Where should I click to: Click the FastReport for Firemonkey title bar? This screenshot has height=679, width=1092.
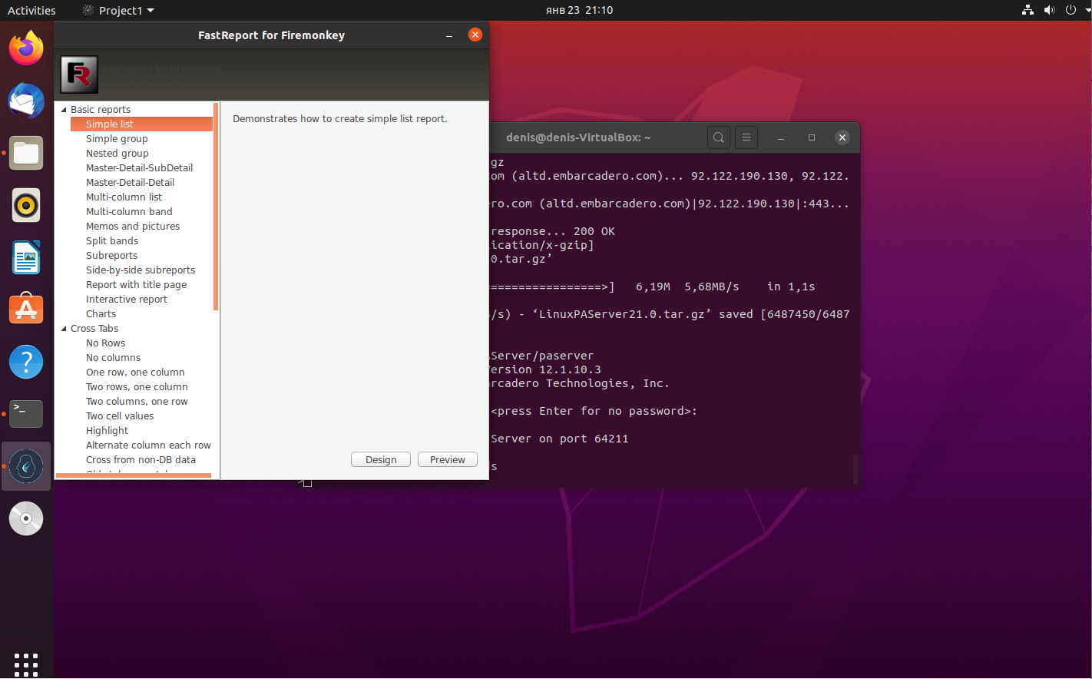pos(271,35)
